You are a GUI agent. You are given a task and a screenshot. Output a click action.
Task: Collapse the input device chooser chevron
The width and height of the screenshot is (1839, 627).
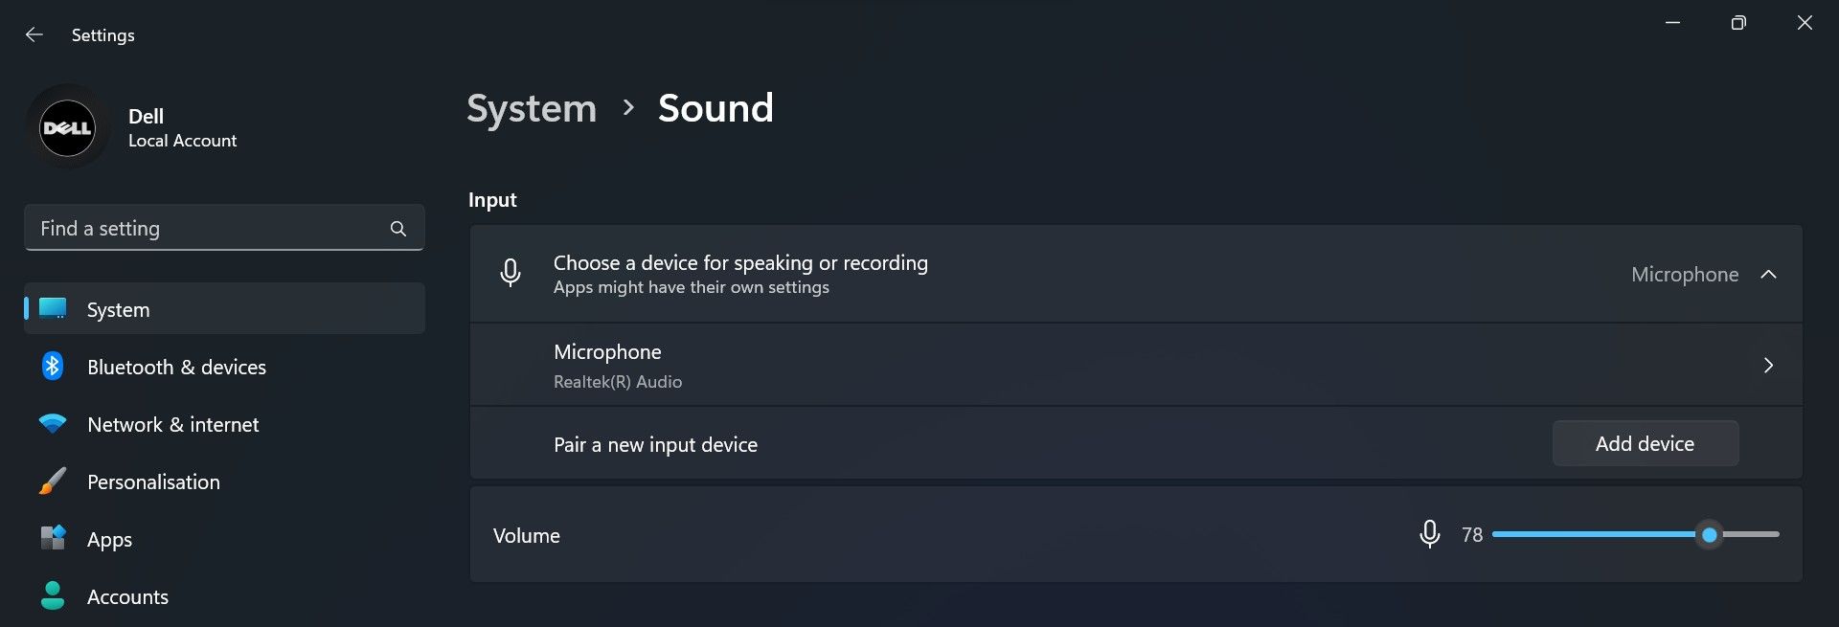(x=1768, y=275)
